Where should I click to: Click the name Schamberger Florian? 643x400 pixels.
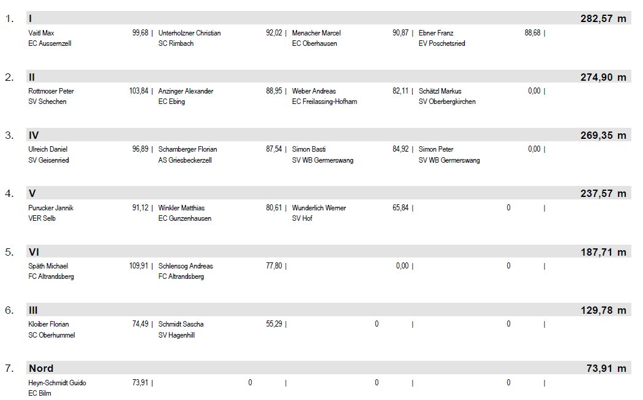[187, 149]
